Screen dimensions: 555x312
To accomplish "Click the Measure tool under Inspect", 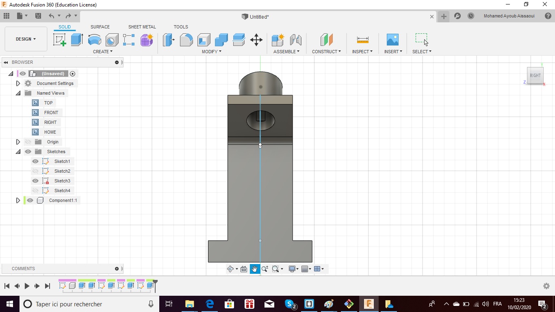I will [x=362, y=40].
